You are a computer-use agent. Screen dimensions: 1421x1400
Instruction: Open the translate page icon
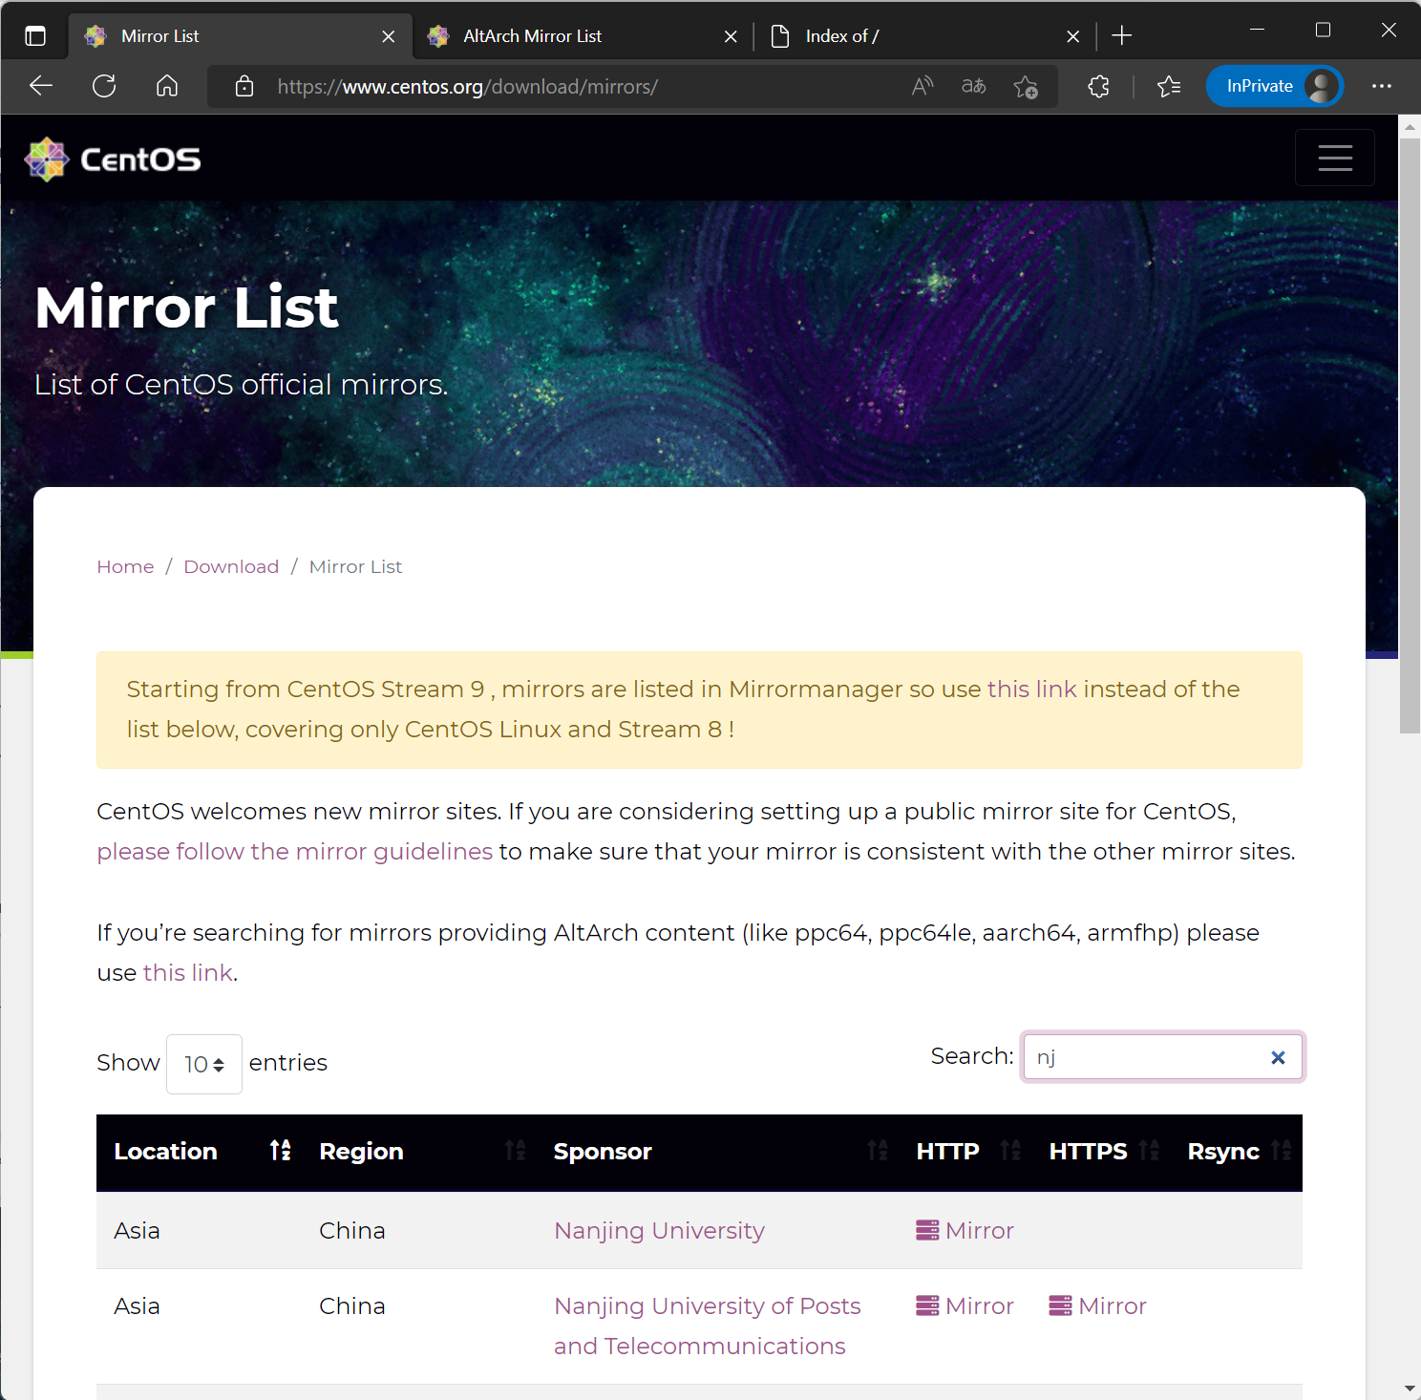coord(973,86)
